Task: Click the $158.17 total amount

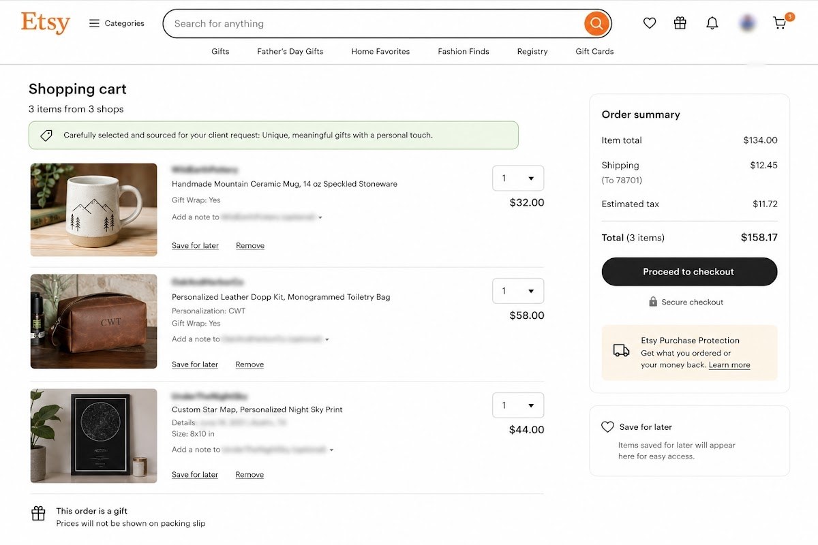Action: 759,238
